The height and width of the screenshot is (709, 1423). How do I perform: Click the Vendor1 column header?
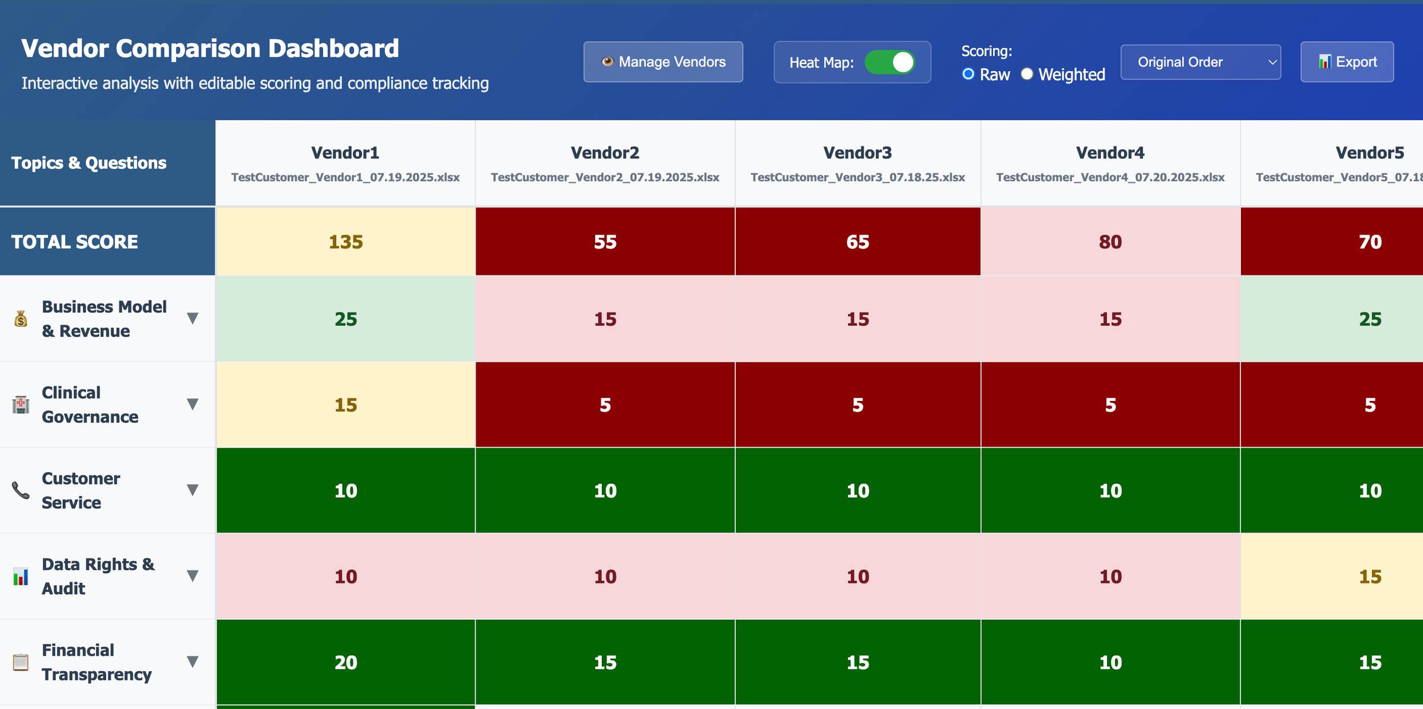point(345,153)
